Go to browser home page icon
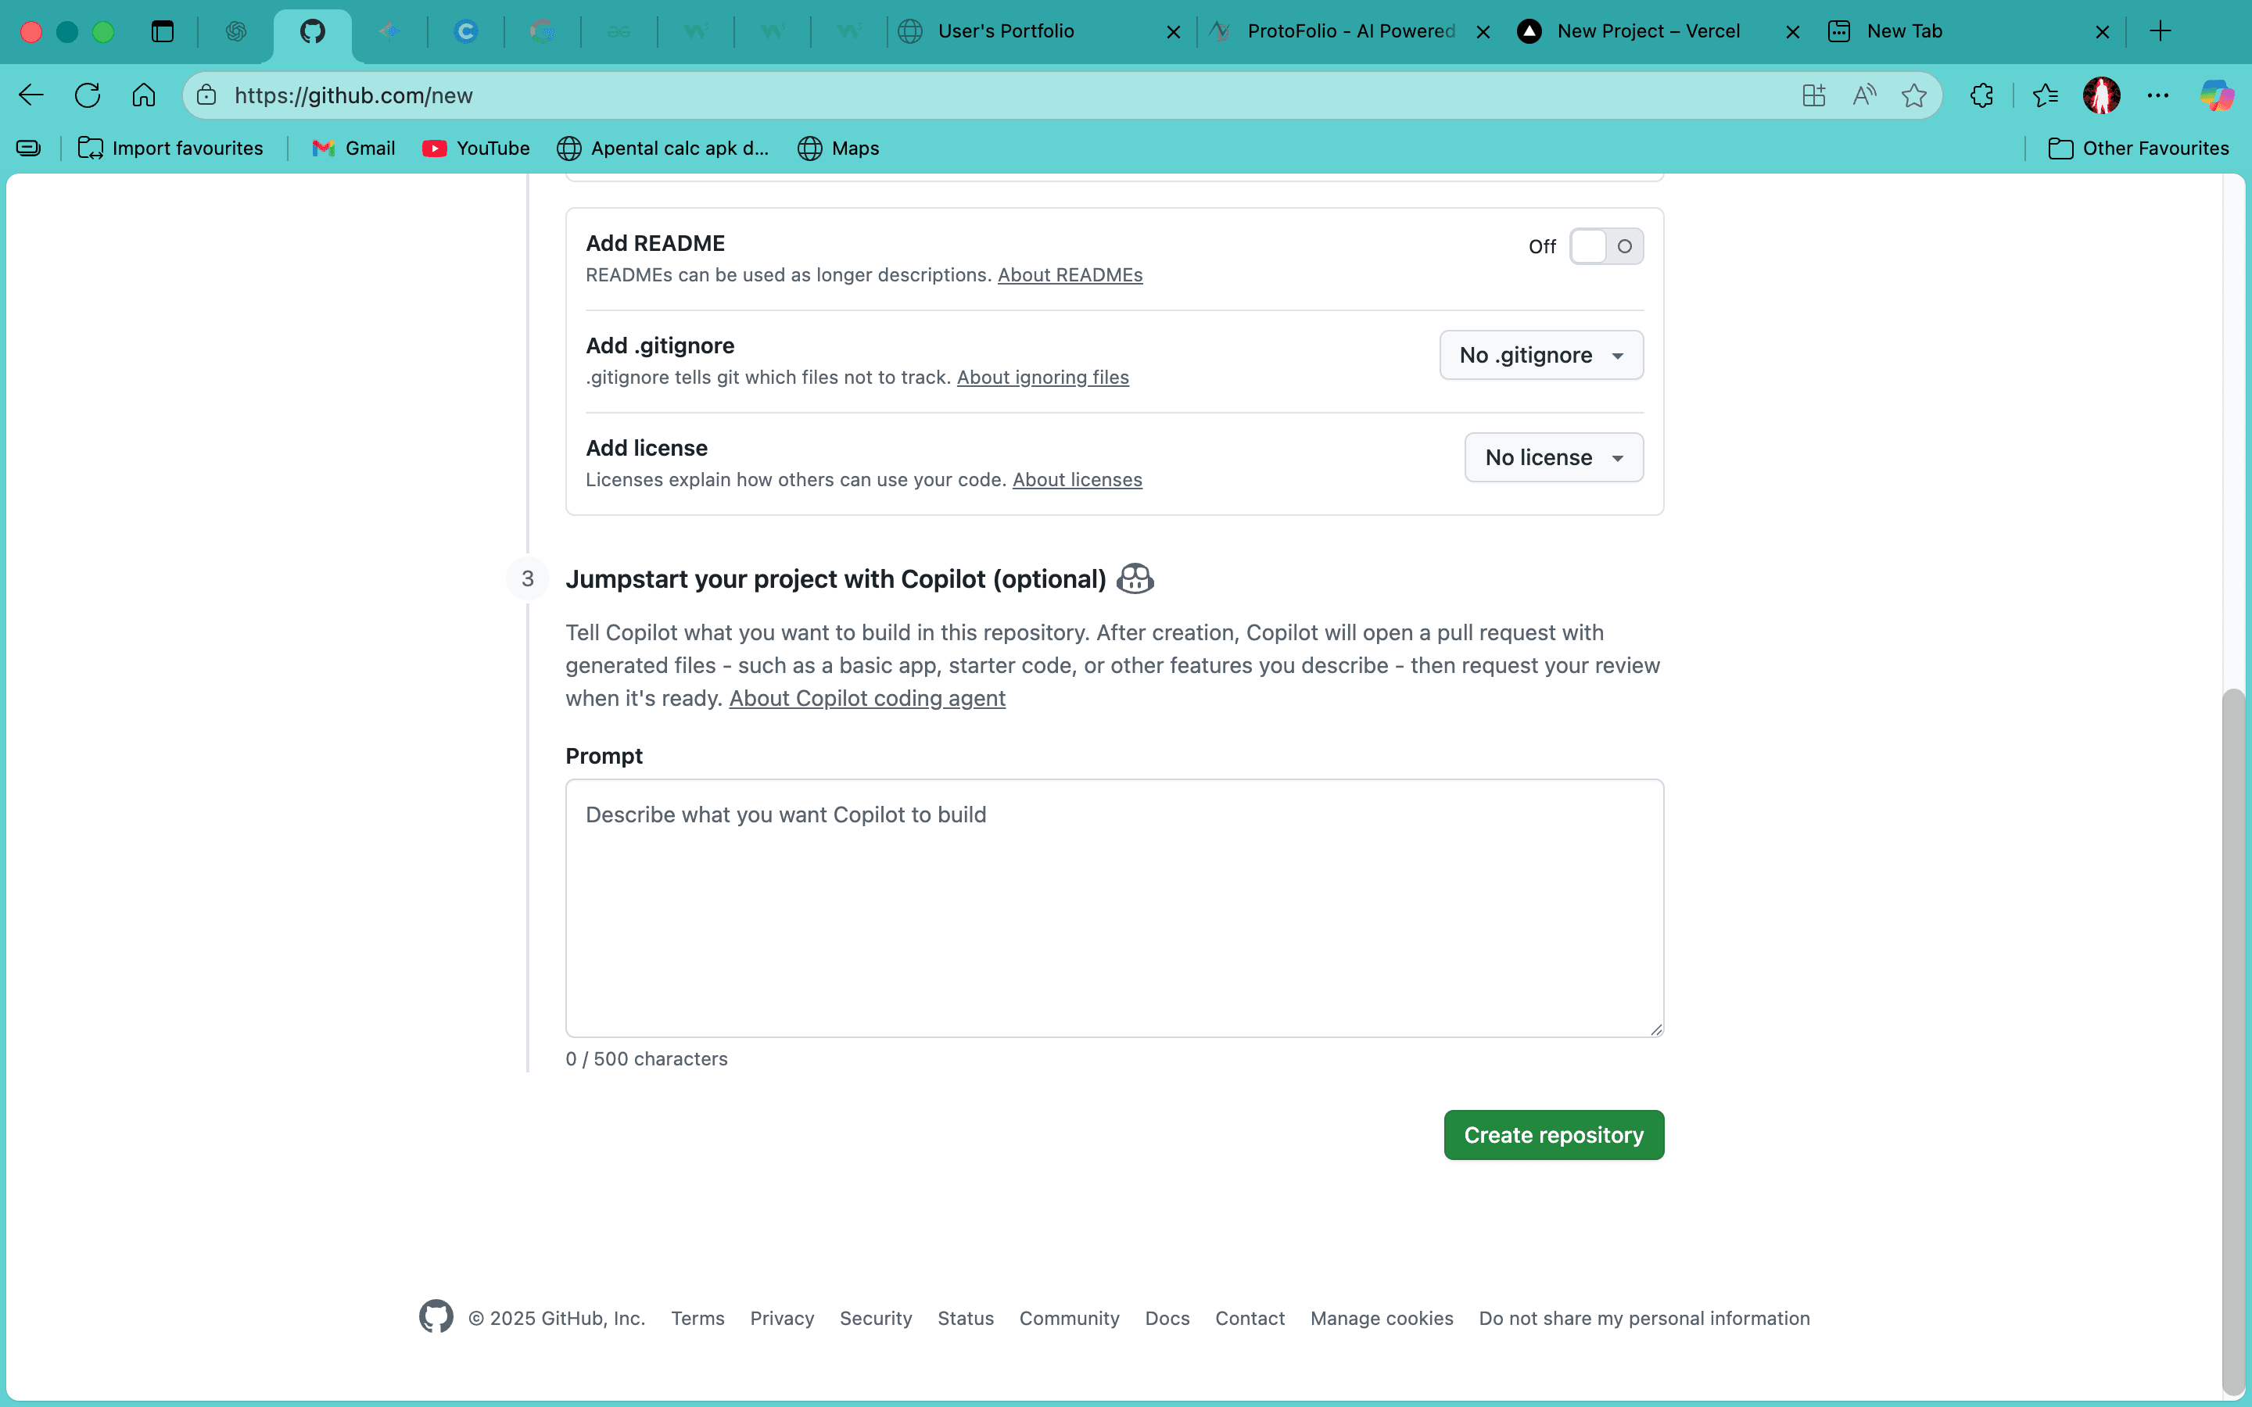The width and height of the screenshot is (2252, 1407). pos(143,95)
